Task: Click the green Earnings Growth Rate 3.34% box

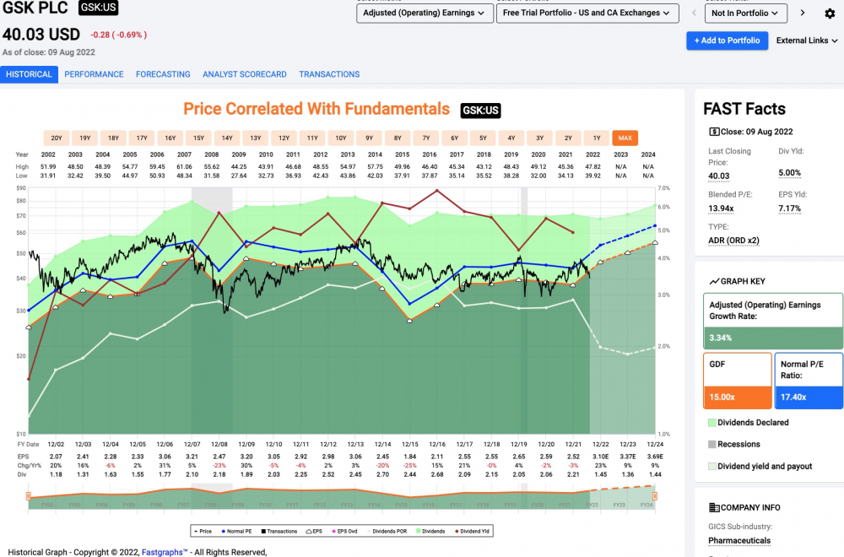Action: click(x=773, y=322)
